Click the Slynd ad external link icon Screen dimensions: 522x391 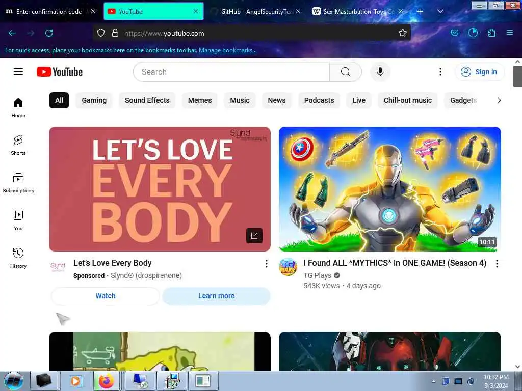254,236
